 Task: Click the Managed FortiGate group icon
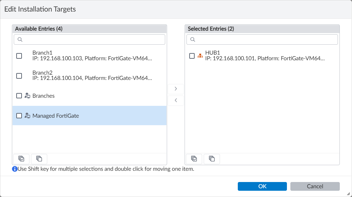coord(27,116)
